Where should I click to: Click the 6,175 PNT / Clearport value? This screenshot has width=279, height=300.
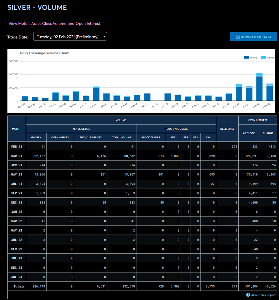click(101, 156)
